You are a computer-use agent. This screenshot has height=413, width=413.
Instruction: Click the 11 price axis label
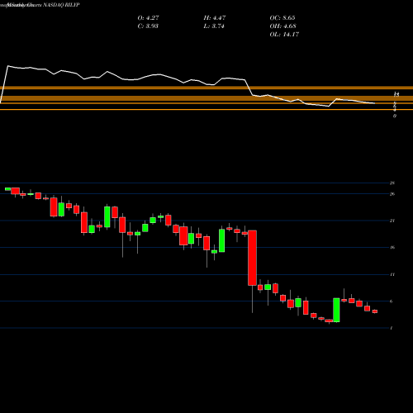coord(392,274)
